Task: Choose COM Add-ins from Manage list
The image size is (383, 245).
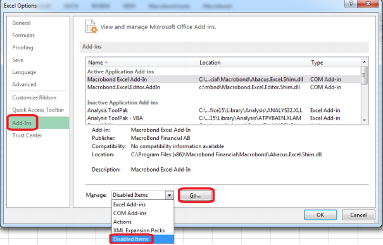Action: click(x=142, y=213)
